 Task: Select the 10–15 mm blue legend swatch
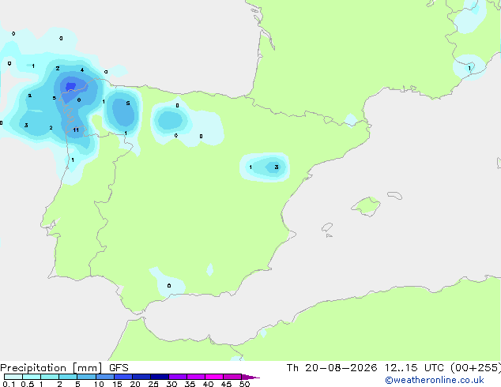(104, 377)
